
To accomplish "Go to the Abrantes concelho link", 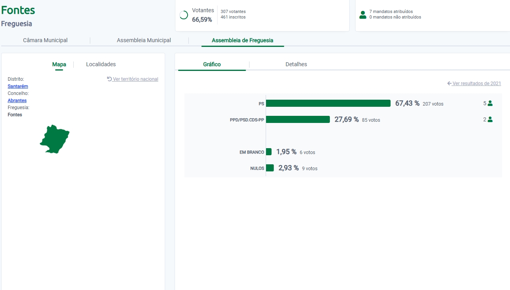I will coord(17,100).
